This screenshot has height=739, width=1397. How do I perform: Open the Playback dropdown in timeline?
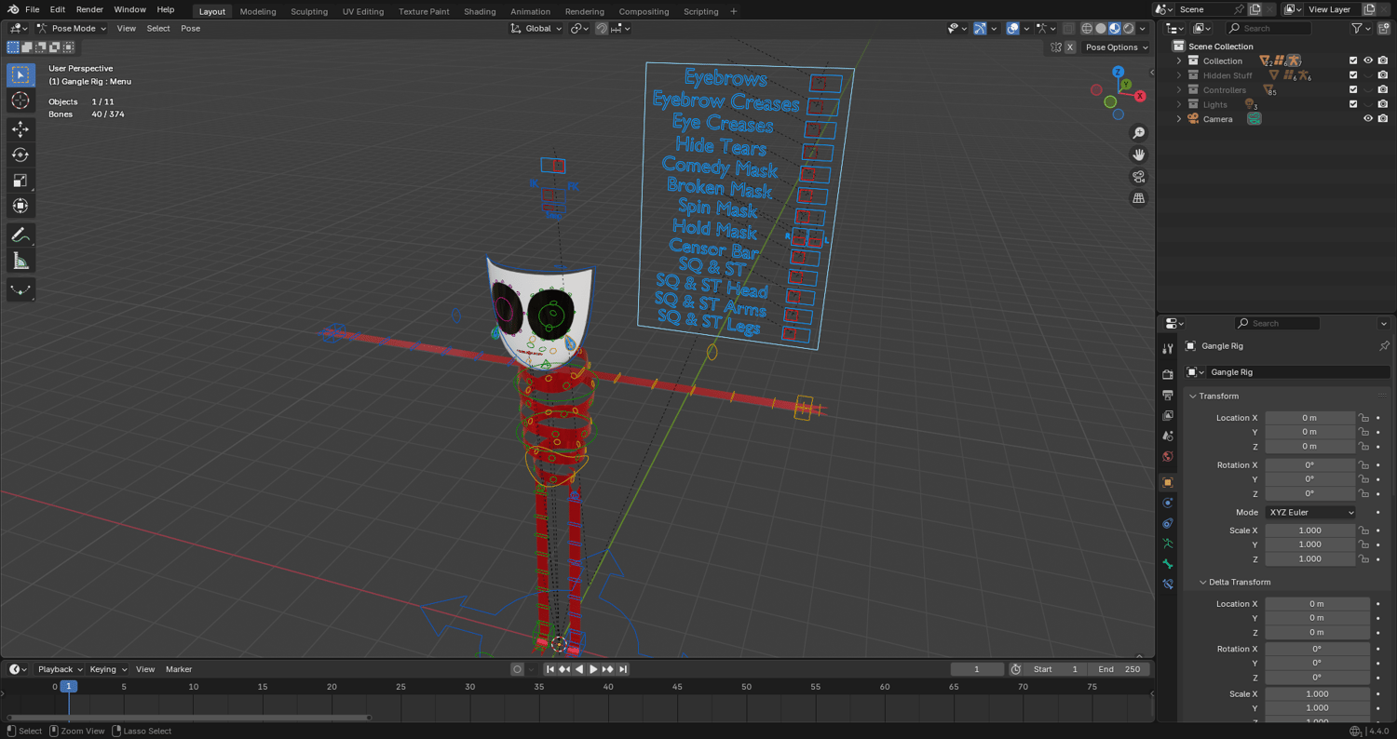(60, 669)
